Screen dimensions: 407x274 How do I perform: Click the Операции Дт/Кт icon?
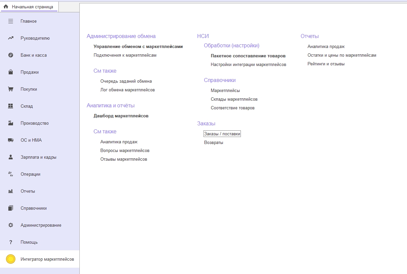(11, 174)
